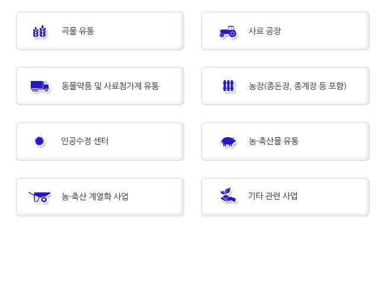Choose 농장(종돈장, 종계장 등 포함) label
This screenshot has width=385, height=308.
click(297, 86)
